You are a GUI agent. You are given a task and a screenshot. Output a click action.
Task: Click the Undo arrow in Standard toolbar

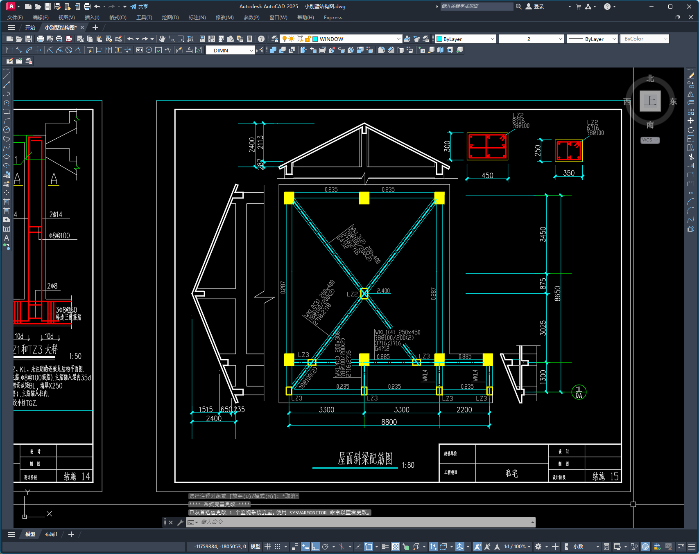tap(130, 39)
